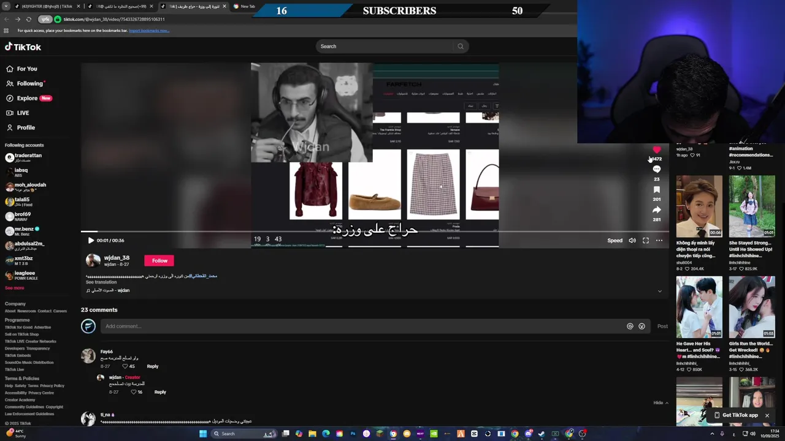Open moh_aloudah in Following accounts
Viewport: 785px width, 441px height.
click(x=26, y=187)
